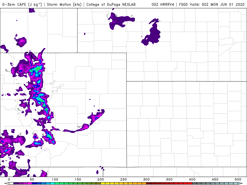Click the colorbar label '100'
Screen dimensions: 247x185
tap(55, 179)
